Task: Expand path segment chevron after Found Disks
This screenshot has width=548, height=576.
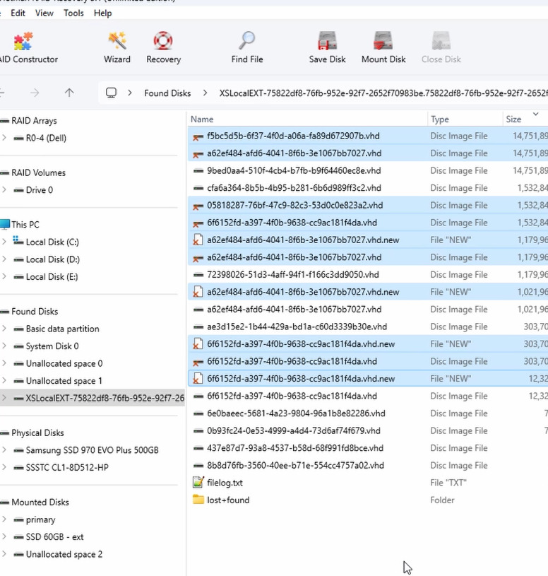Action: tap(205, 93)
